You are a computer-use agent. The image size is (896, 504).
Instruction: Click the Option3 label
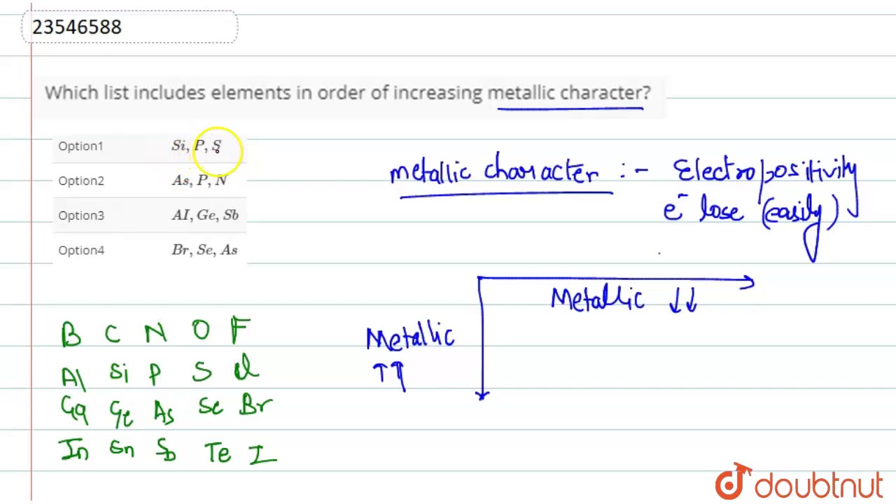point(81,215)
